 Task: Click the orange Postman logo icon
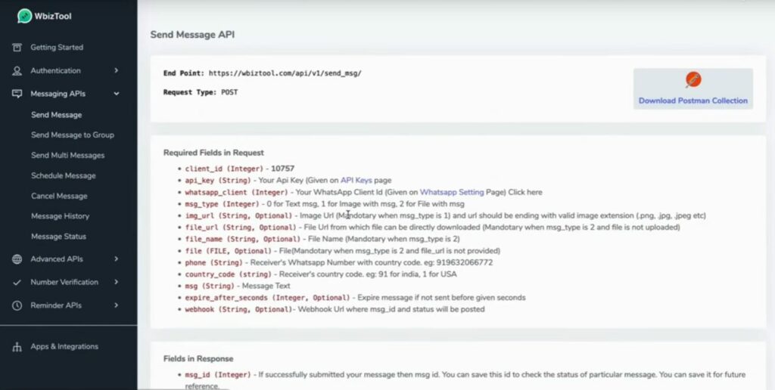click(693, 80)
